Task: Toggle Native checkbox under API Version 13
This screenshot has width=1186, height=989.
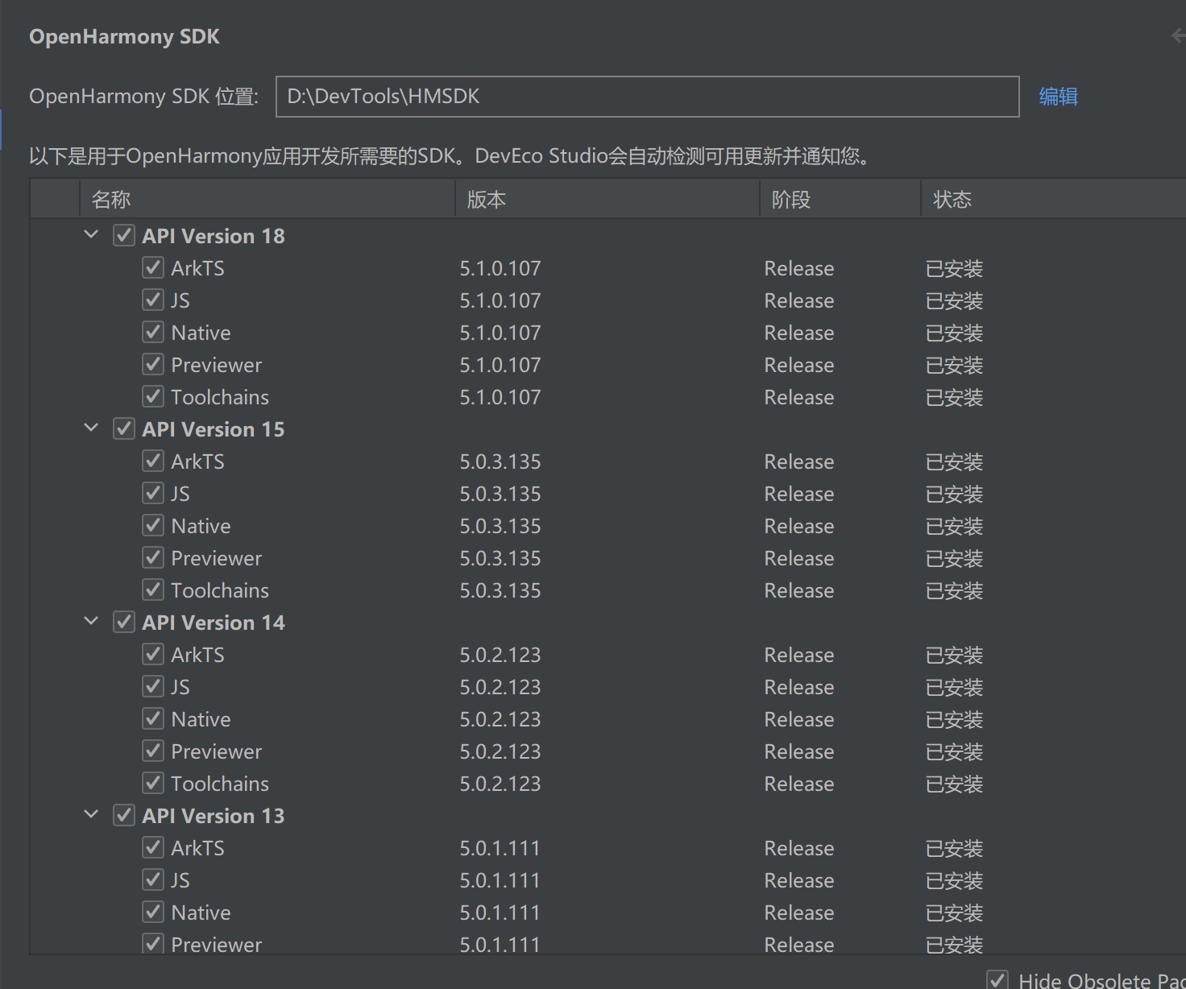Action: click(153, 912)
